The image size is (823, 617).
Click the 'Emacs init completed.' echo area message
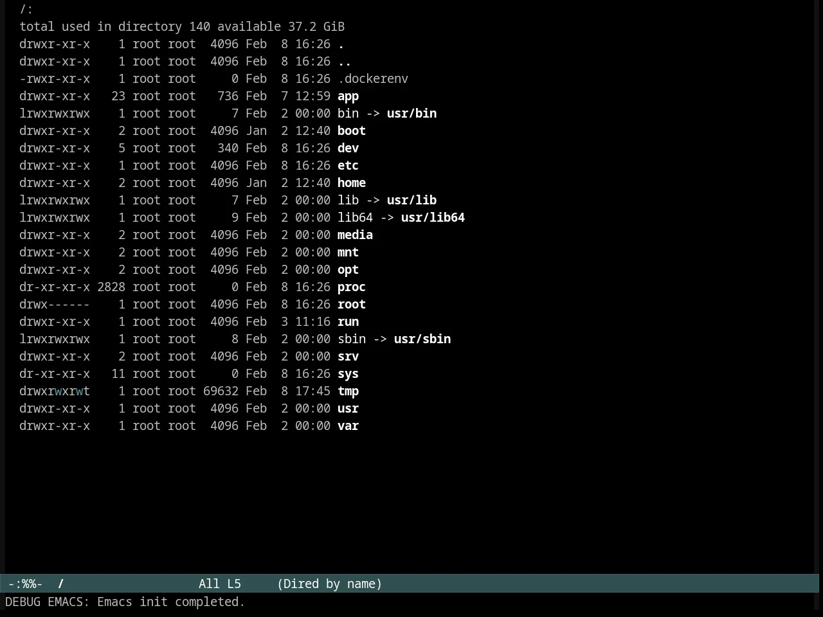(x=171, y=602)
